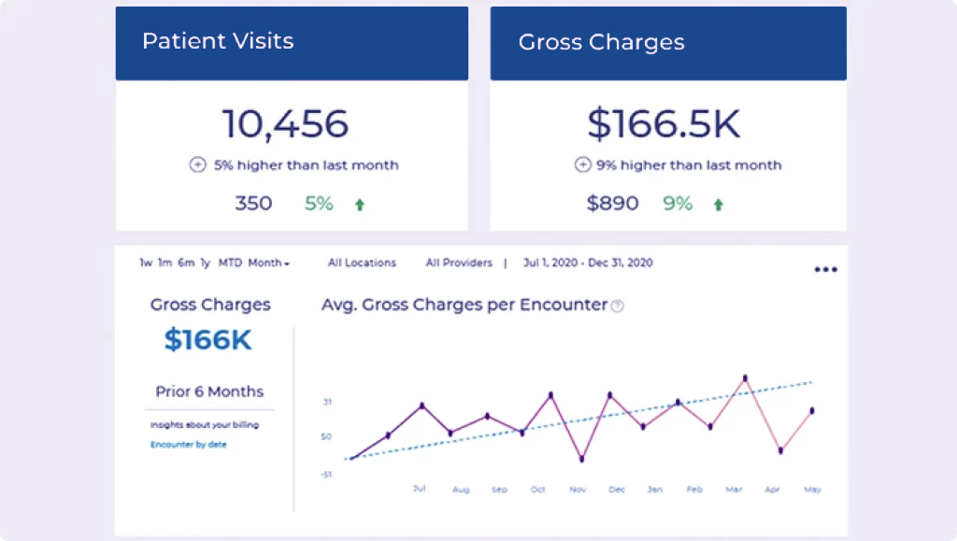957x541 pixels.
Task: Click the plus circle icon under Patient Visits count
Action: click(197, 165)
